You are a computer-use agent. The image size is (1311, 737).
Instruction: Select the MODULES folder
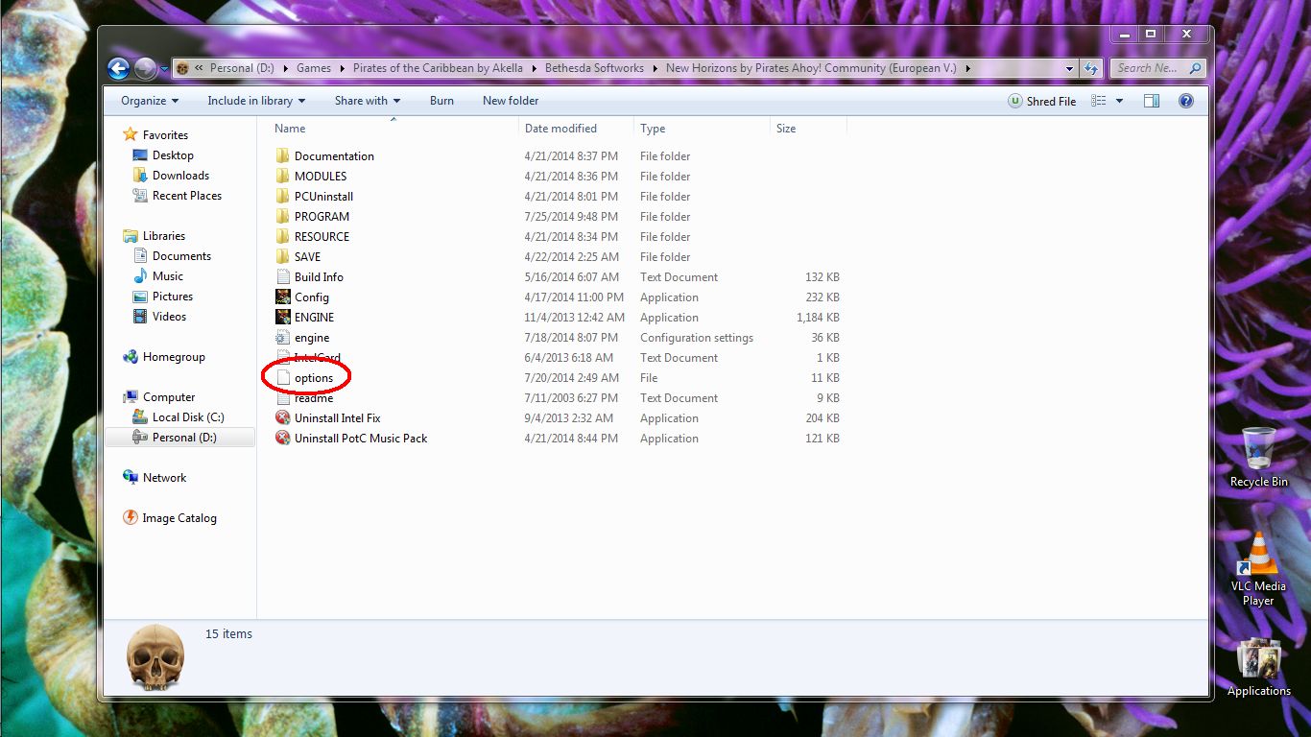[321, 177]
